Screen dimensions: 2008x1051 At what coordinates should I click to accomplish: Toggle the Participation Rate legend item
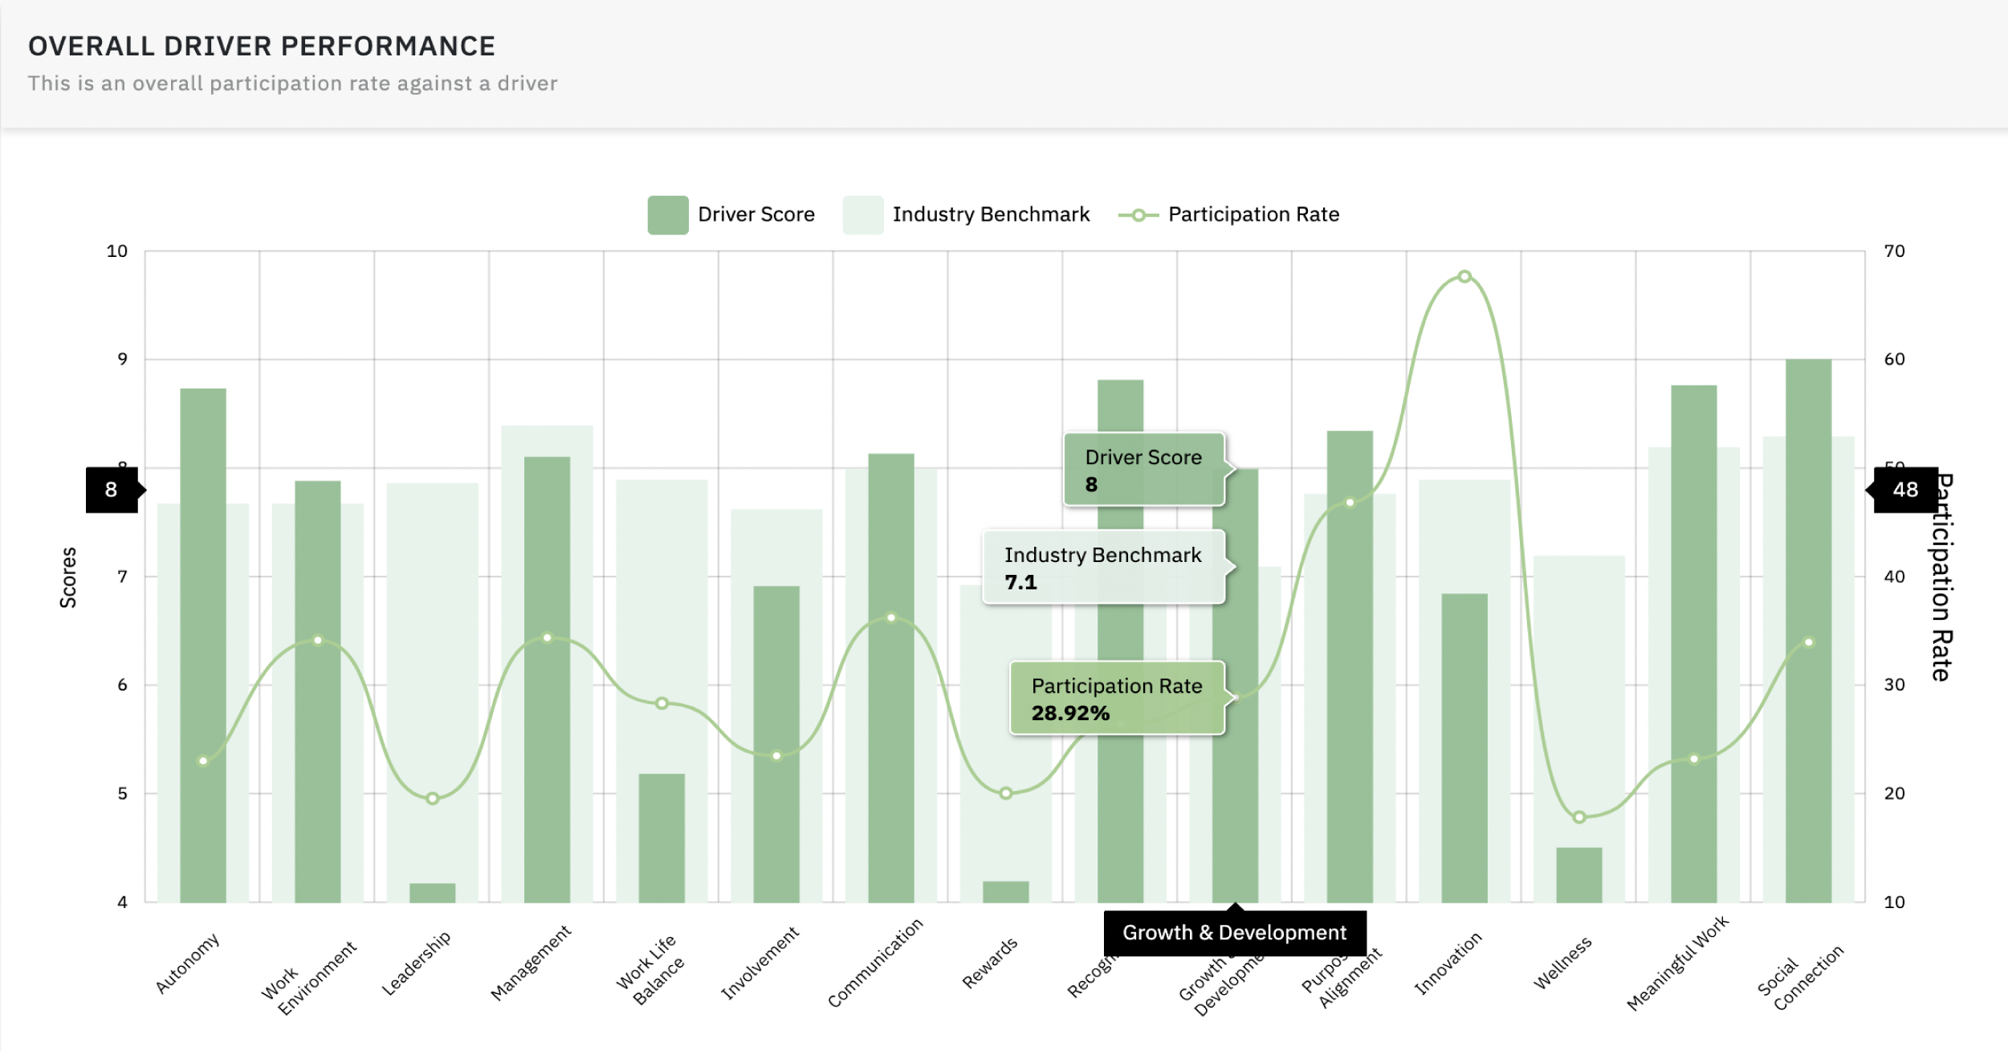click(1252, 214)
